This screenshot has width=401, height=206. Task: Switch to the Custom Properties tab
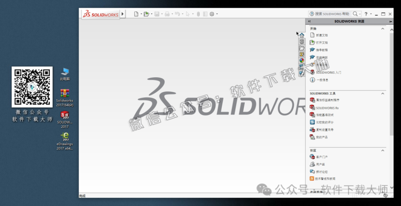click(302, 67)
